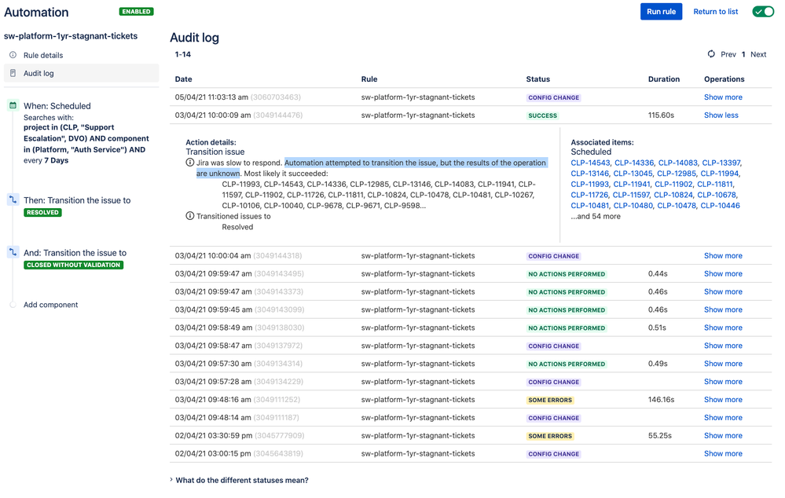Click the Date column header
The image size is (785, 498).
183,79
